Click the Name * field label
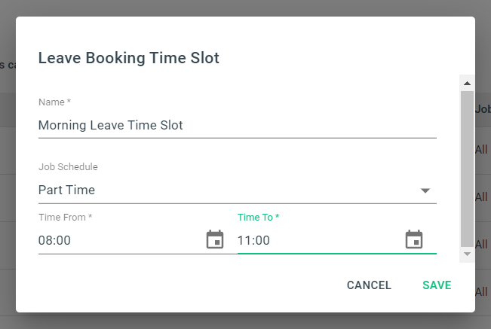 [55, 102]
